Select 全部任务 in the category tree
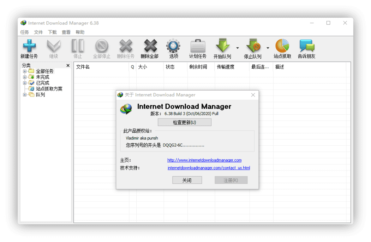 click(45, 71)
